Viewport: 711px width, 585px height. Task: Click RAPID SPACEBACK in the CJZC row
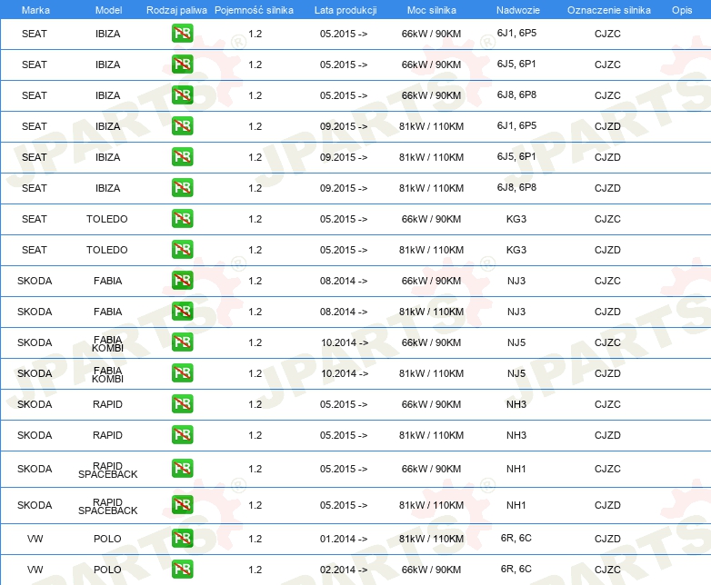click(107, 470)
